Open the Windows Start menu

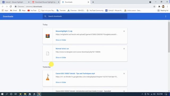(2, 94)
